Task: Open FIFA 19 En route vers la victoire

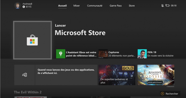Action: tap(160, 54)
